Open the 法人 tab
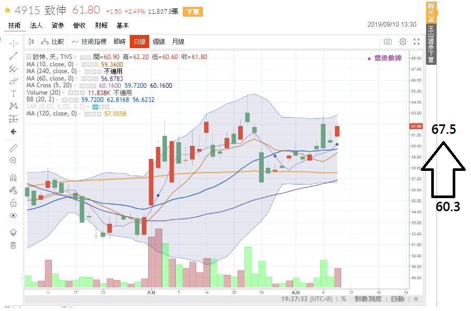Screen dimensions: 471x311 click(x=36, y=25)
